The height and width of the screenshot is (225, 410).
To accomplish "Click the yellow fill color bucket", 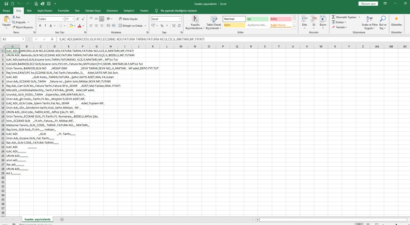I will pyautogui.click(x=71, y=26).
